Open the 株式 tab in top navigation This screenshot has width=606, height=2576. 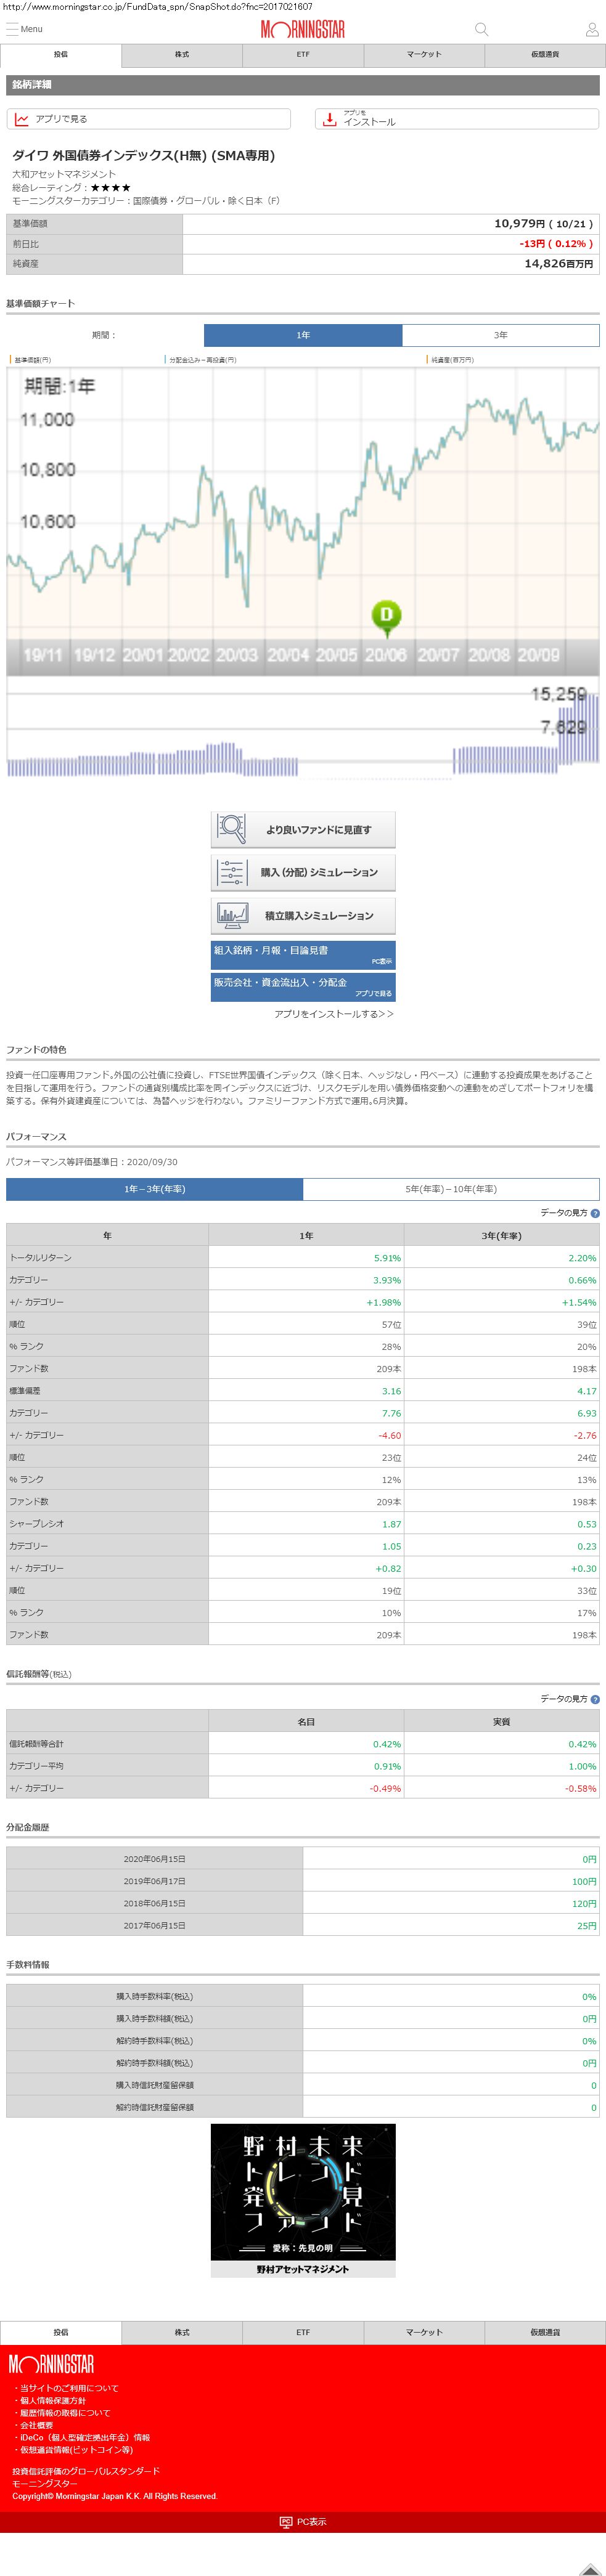point(182,54)
